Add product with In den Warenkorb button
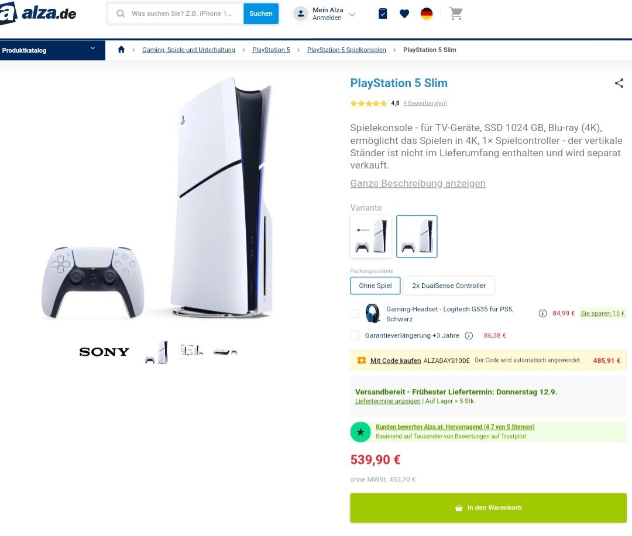632x536 pixels. [488, 508]
